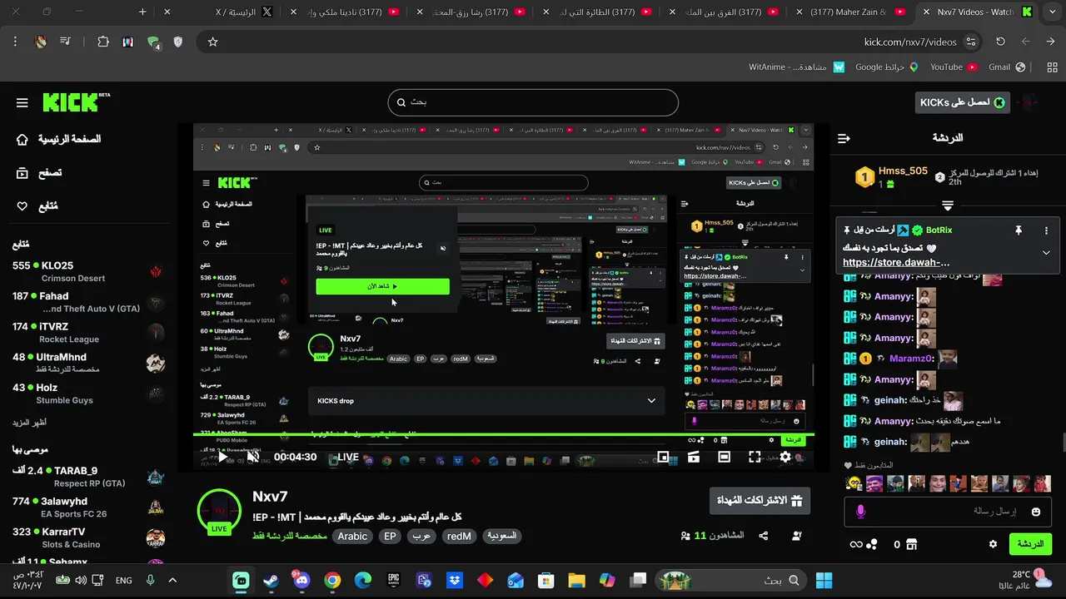The width and height of the screenshot is (1066, 599).
Task: Open recommended channel KarrarTV
Action: 87,537
